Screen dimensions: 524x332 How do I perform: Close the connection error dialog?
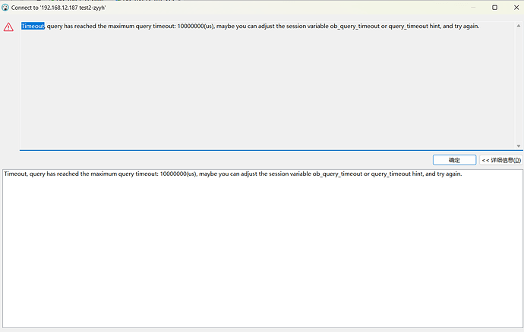click(x=516, y=7)
